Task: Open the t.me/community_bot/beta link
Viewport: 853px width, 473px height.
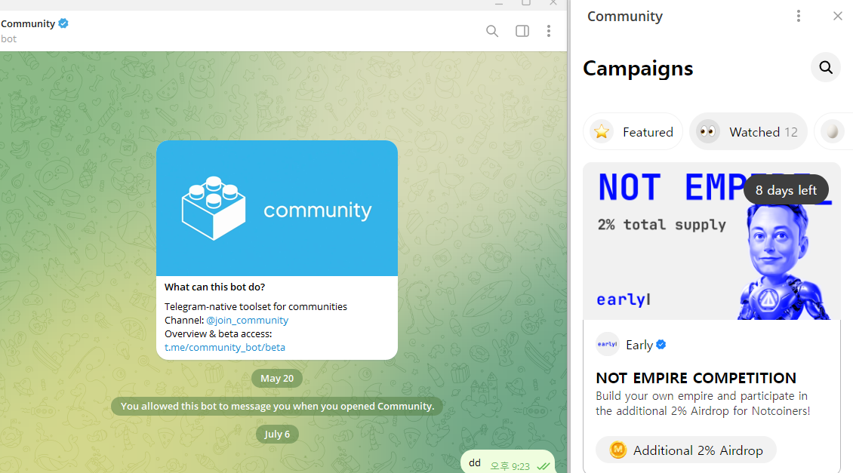Action: [225, 348]
